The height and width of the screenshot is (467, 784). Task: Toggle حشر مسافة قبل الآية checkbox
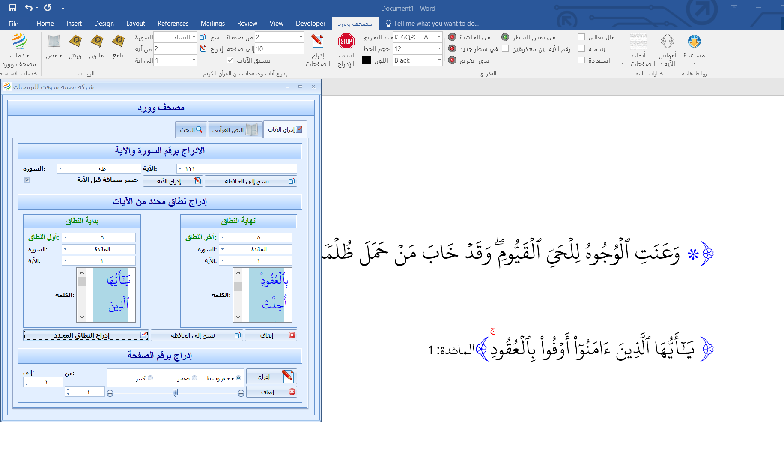pos(27,180)
